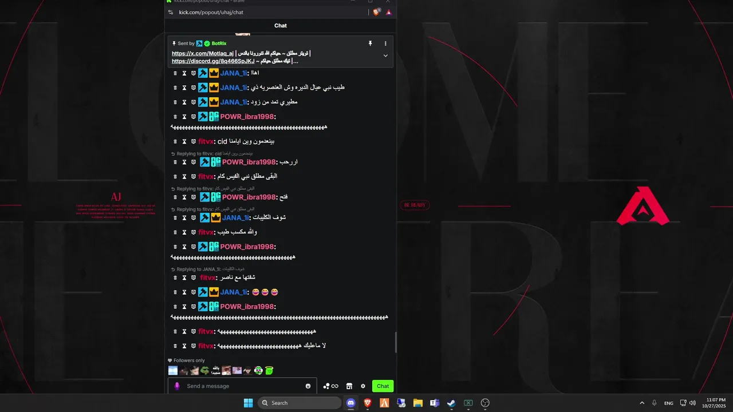Send message with green Chat button
733x412 pixels.
(383, 386)
